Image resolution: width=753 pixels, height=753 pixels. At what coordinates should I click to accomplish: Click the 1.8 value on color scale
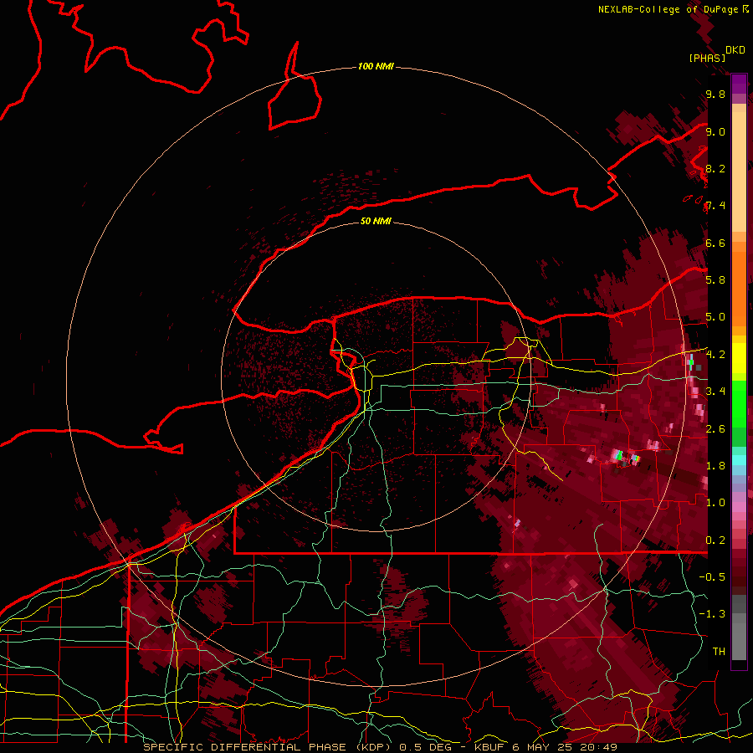coord(715,466)
